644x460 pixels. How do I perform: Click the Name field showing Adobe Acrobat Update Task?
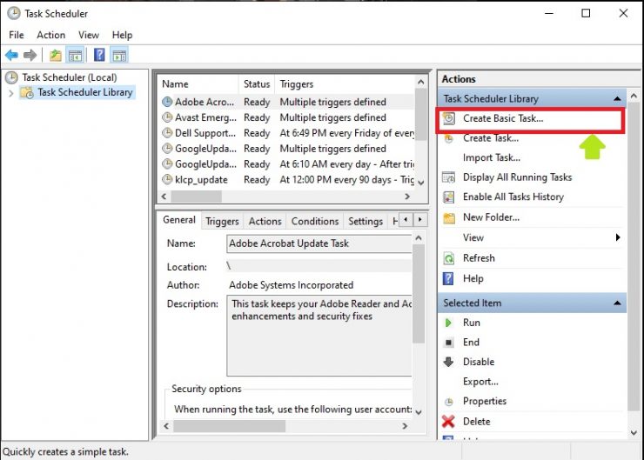click(x=319, y=243)
